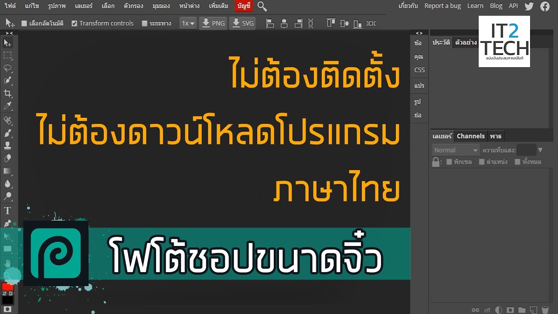This screenshot has height=314, width=558.
Task: Select the Eraser tool
Action: click(x=7, y=158)
